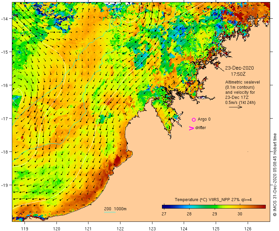Click the '23-Dec-2020' date label
This screenshot has width=279, height=231.
(x=239, y=68)
